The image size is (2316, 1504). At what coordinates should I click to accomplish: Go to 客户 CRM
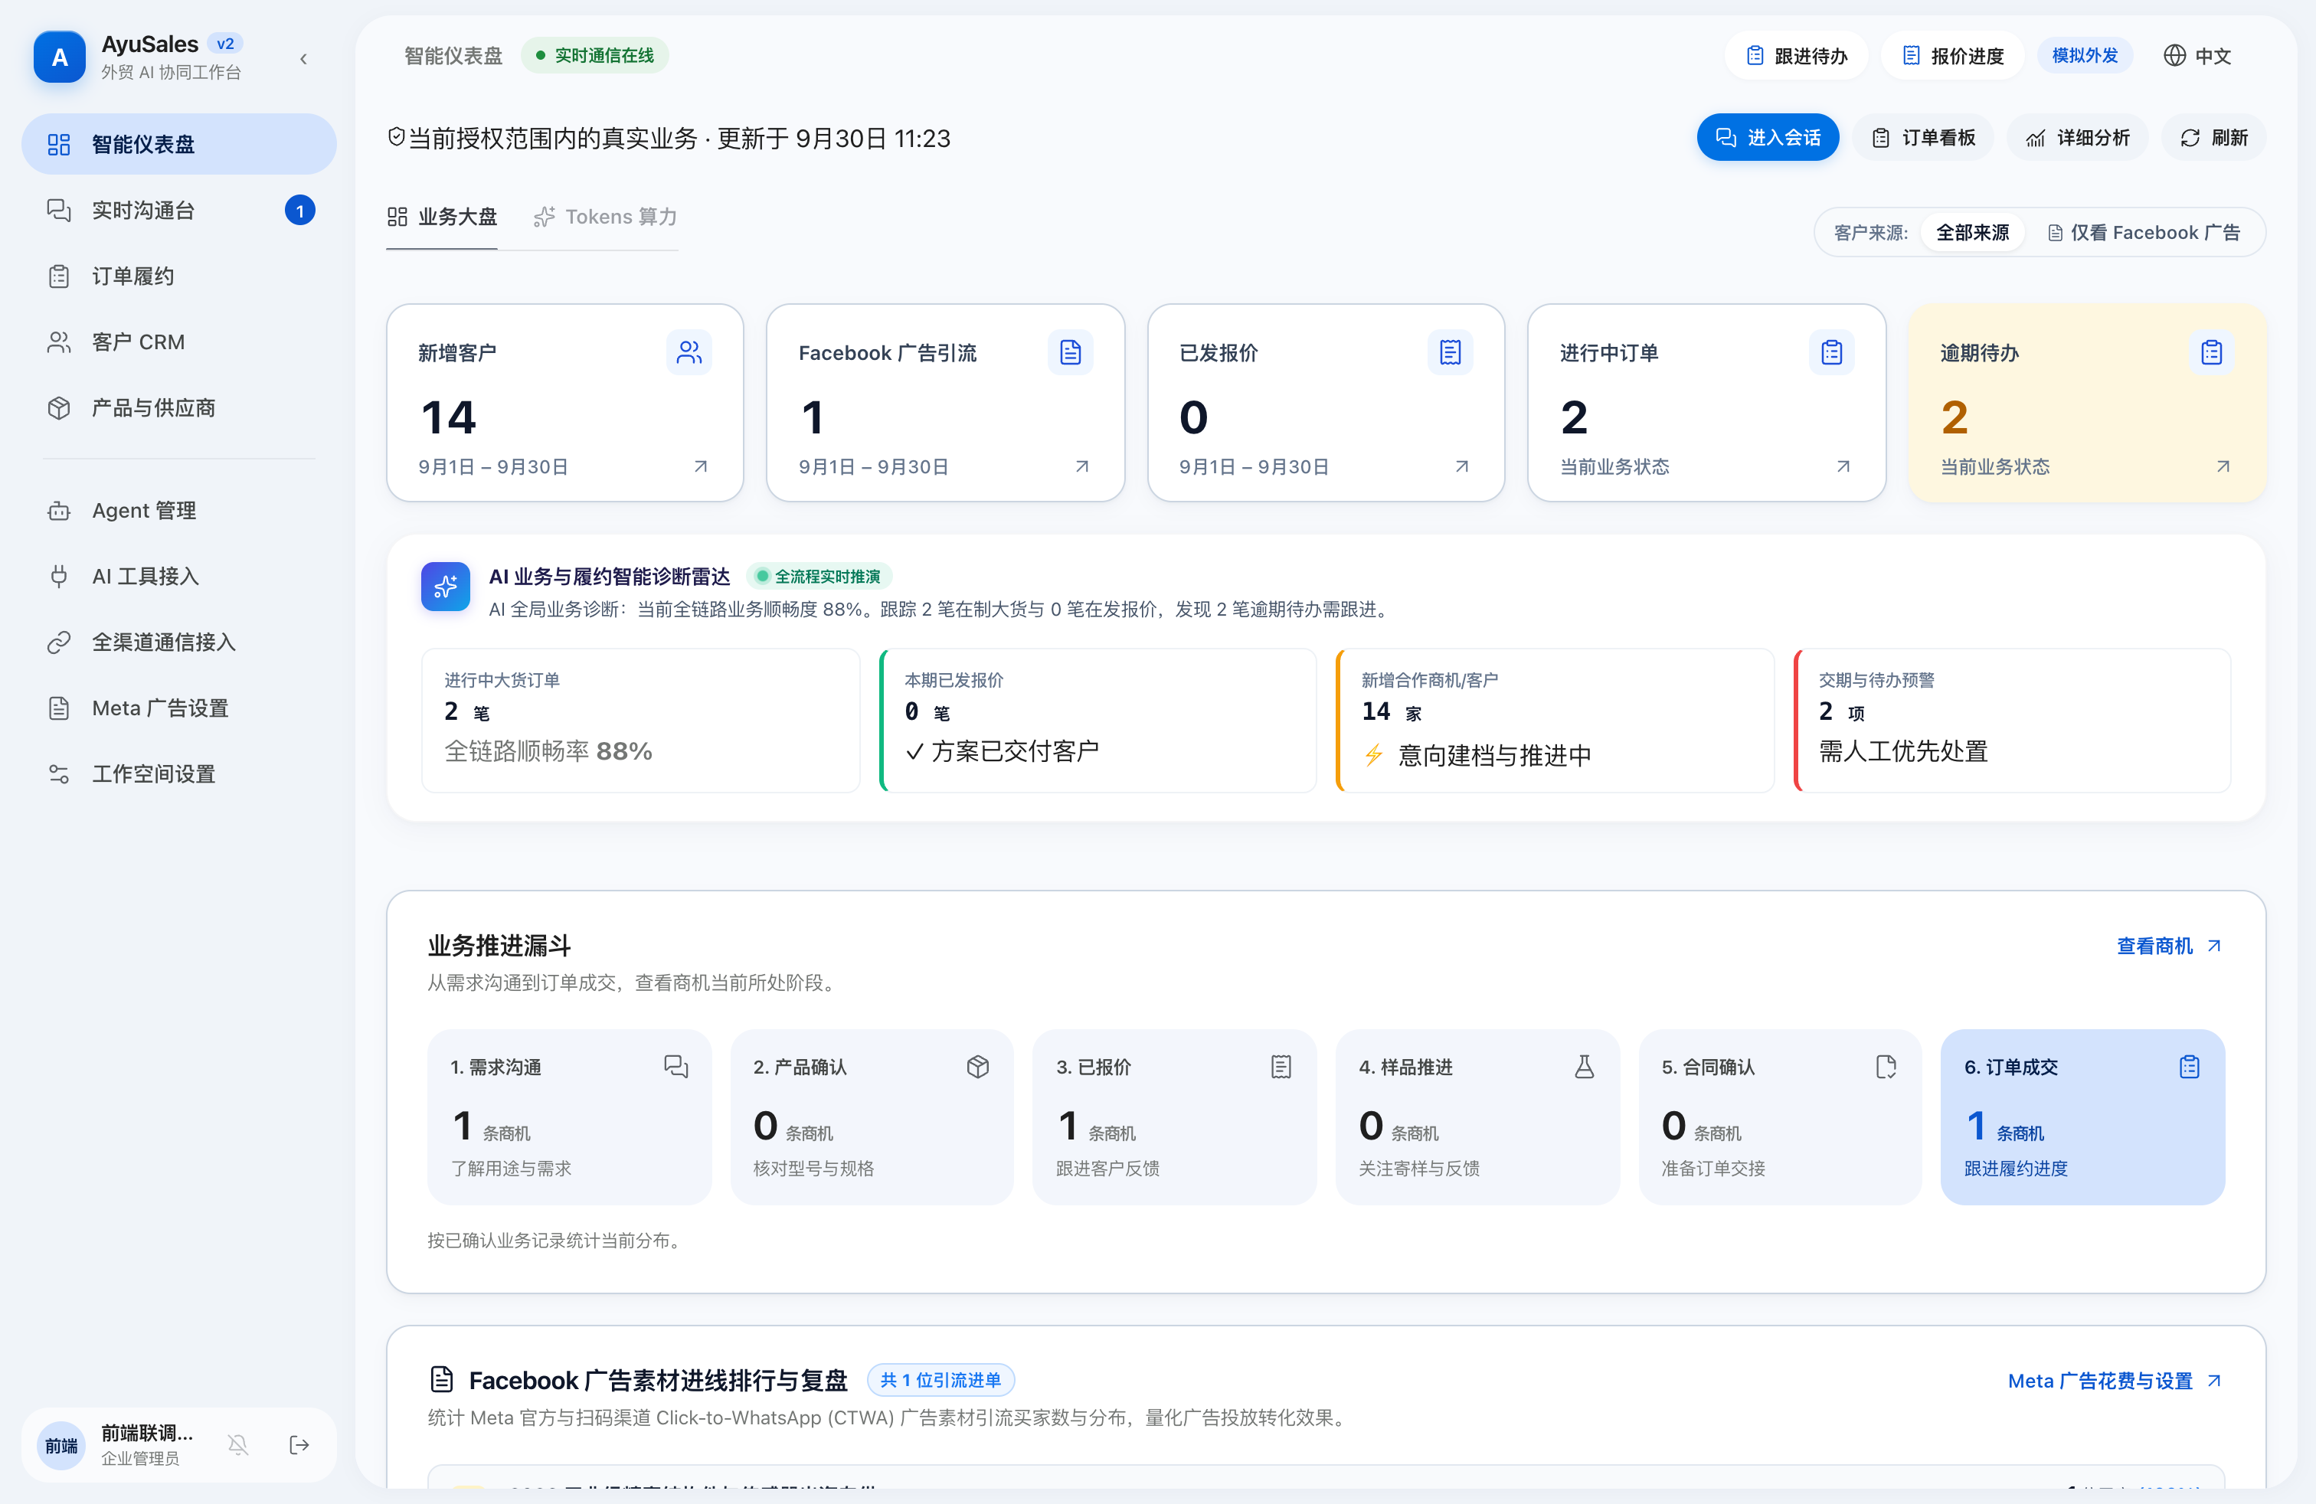click(x=179, y=342)
